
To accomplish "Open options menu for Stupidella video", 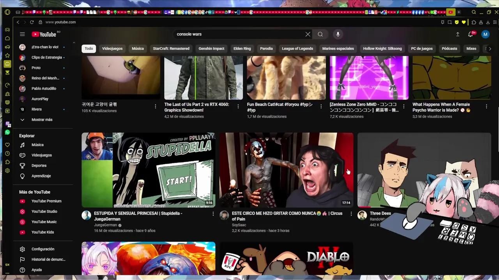I will tap(213, 214).
